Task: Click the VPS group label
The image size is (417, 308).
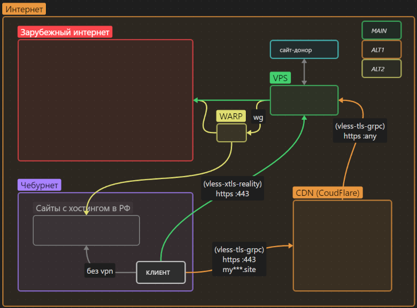Action: coord(280,78)
